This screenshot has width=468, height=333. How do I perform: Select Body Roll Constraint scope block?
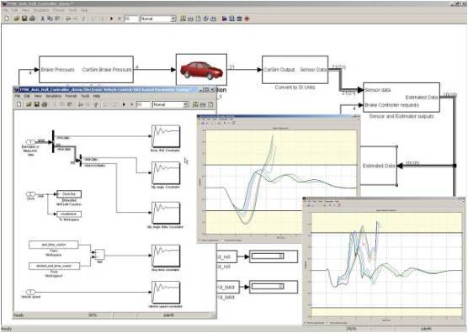point(166,136)
